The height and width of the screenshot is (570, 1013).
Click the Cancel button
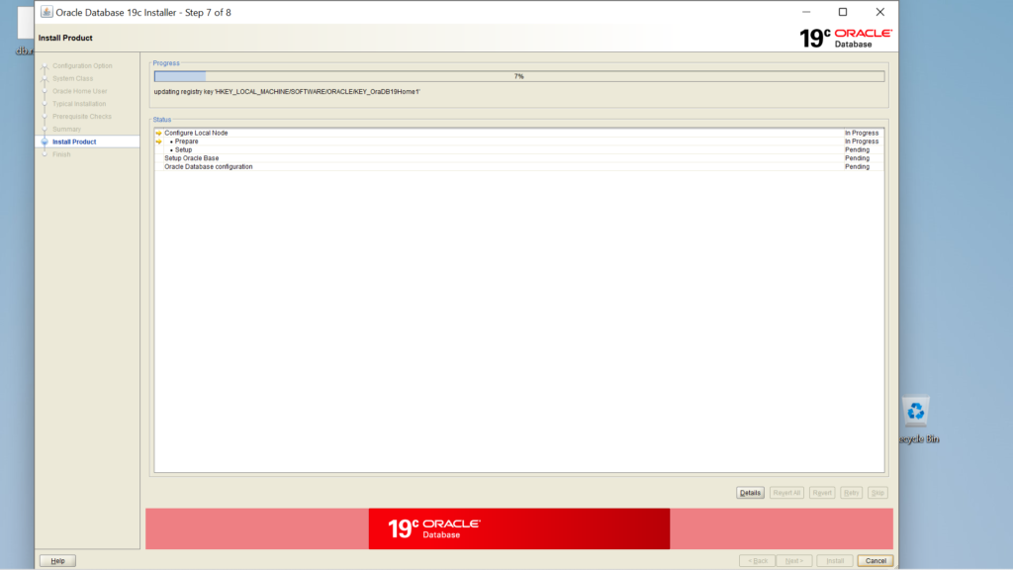click(x=875, y=559)
